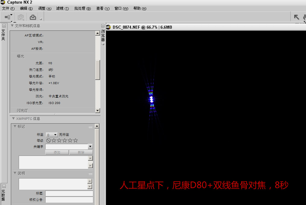The image size is (306, 205).
Task: Set rating to one star
Action: (x=54, y=140)
